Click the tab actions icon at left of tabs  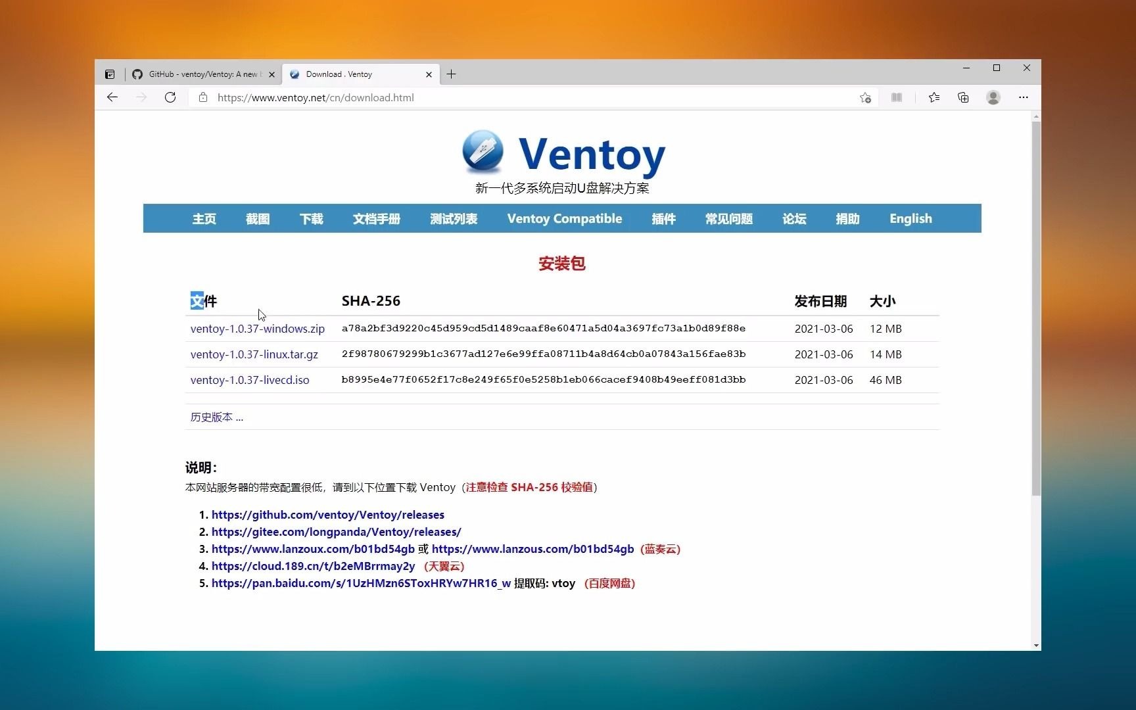(110, 74)
